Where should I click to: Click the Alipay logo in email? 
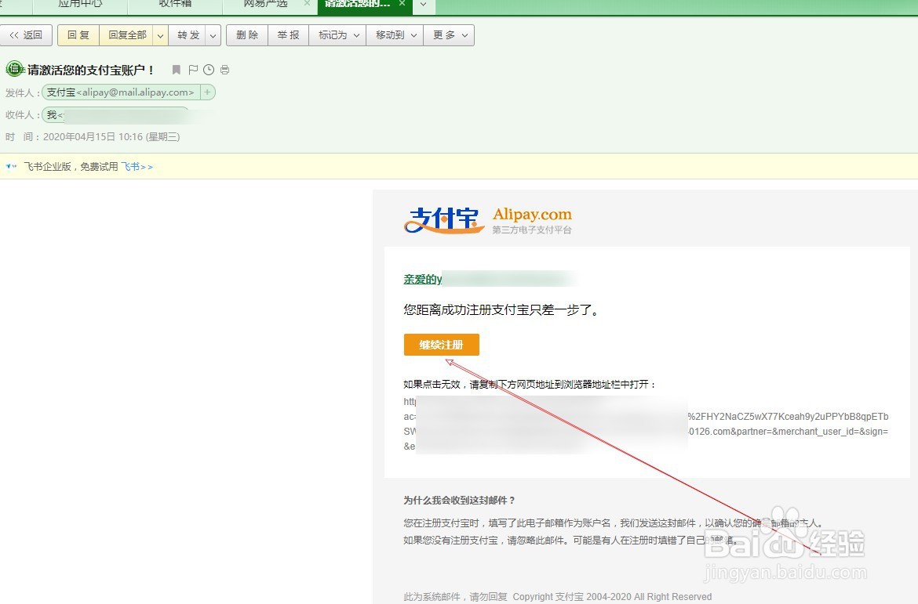point(444,221)
